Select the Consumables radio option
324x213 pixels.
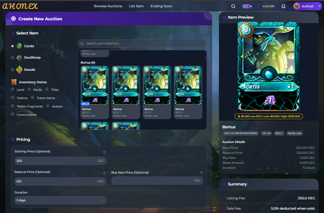click(x=12, y=114)
